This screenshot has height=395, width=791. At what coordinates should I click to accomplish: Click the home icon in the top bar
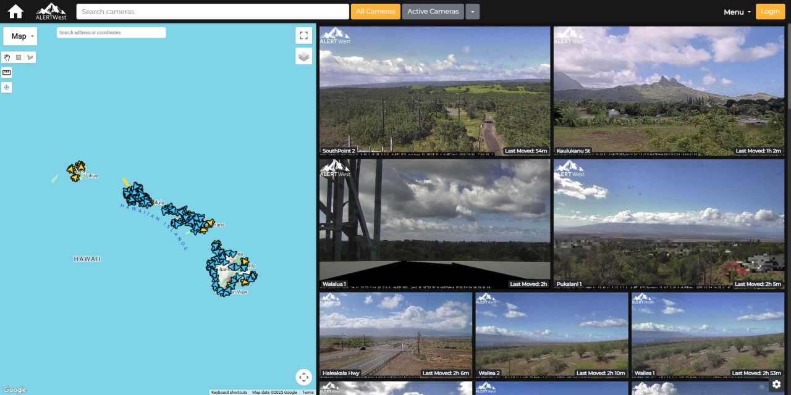(15, 11)
